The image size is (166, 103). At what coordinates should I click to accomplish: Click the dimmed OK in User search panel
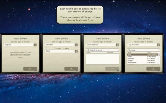(112, 69)
